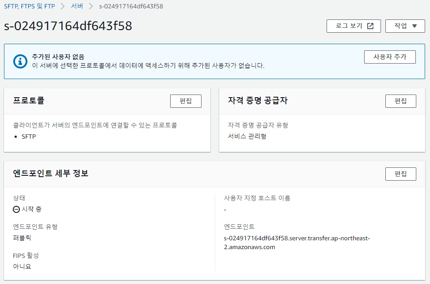Open logs with the 로그 보기 button
This screenshot has height=284, width=430.
354,26
